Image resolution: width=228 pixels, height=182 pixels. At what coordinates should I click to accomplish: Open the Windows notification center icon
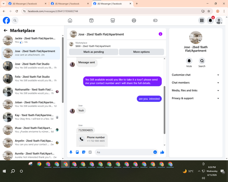coord(223,172)
